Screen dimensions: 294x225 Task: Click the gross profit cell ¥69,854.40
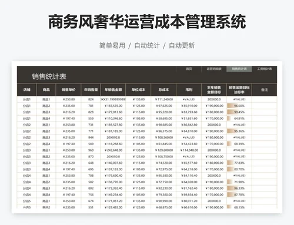pos(189,194)
